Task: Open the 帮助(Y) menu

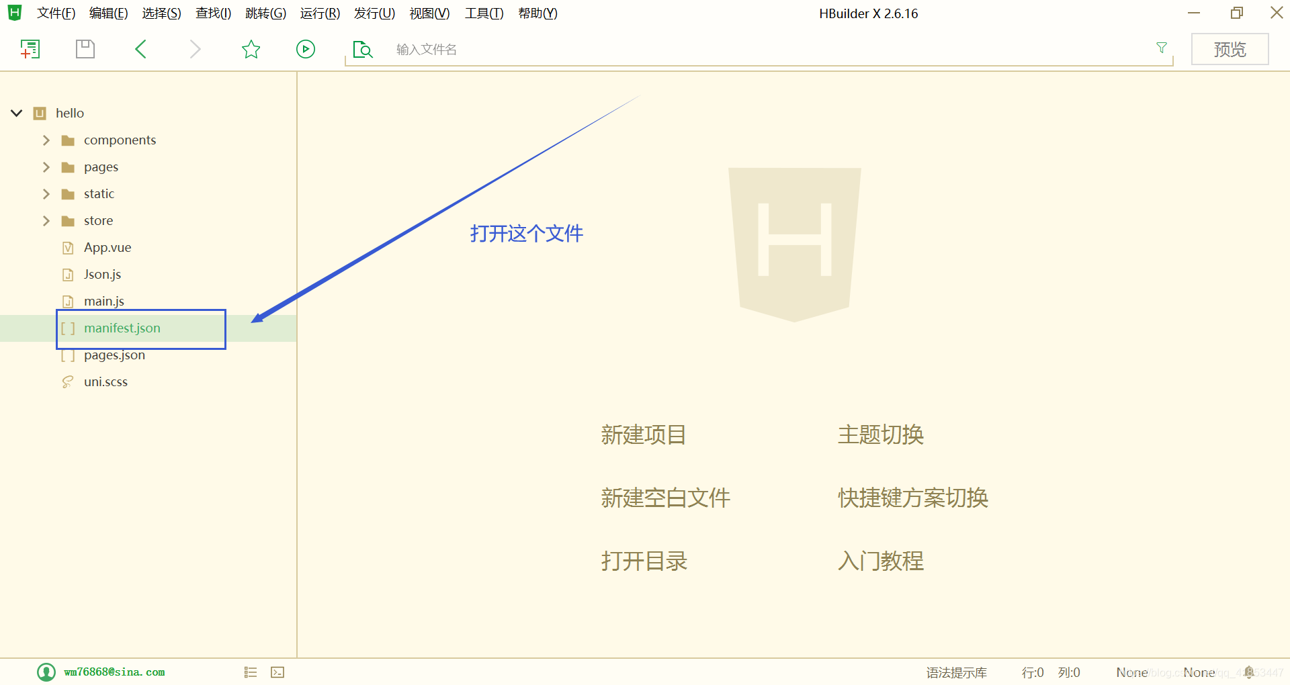Action: [537, 13]
